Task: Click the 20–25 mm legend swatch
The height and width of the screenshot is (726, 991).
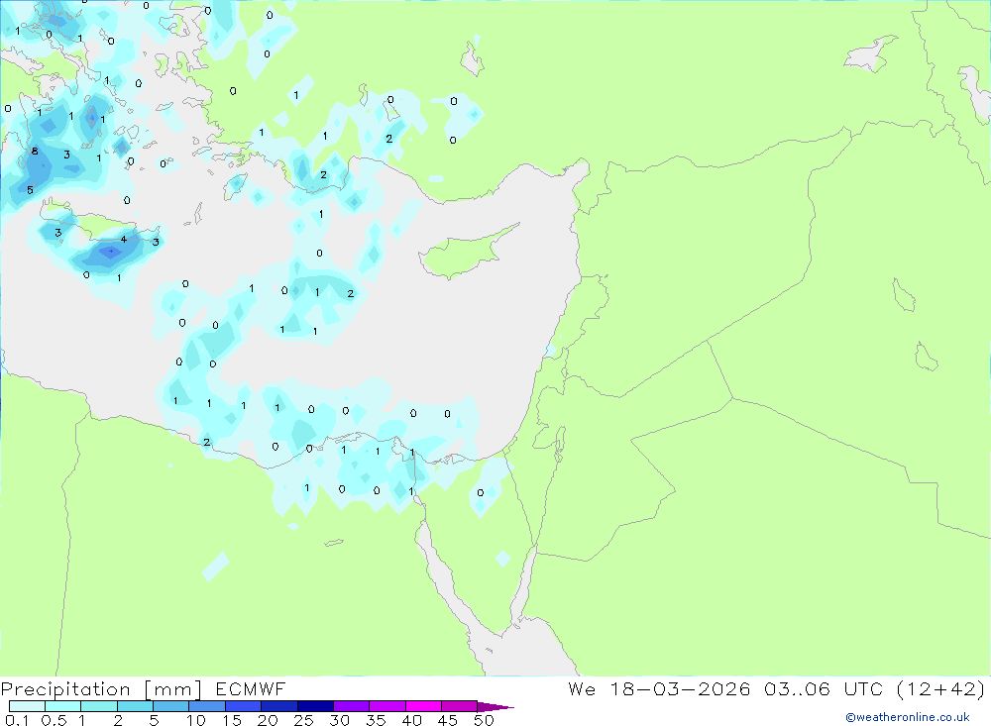Action: tap(278, 706)
